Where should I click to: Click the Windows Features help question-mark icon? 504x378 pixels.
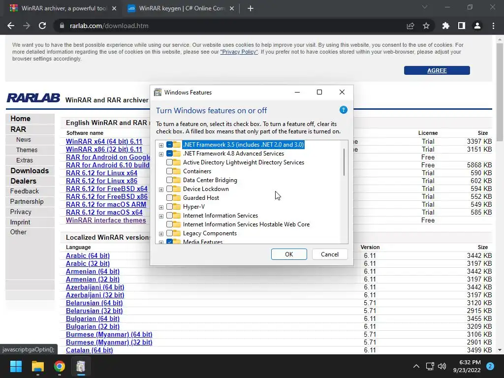pos(343,110)
